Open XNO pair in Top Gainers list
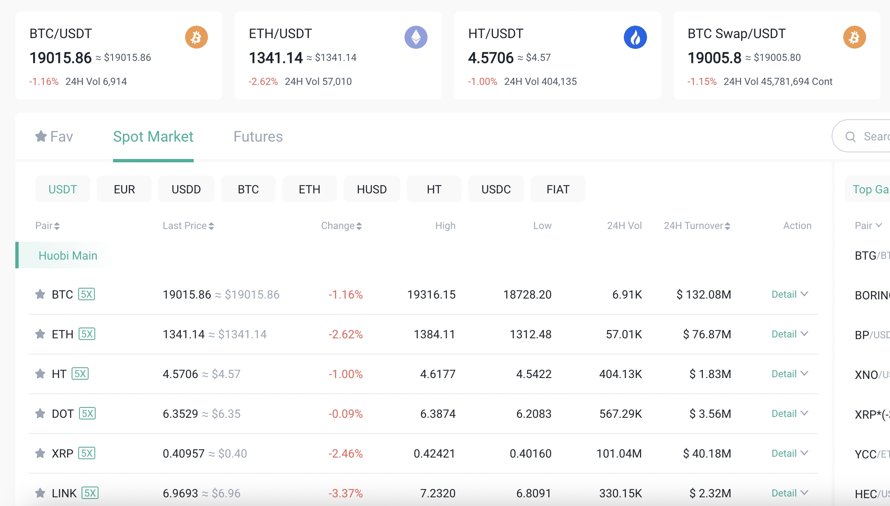Viewport: 890px width, 506px height. 872,375
